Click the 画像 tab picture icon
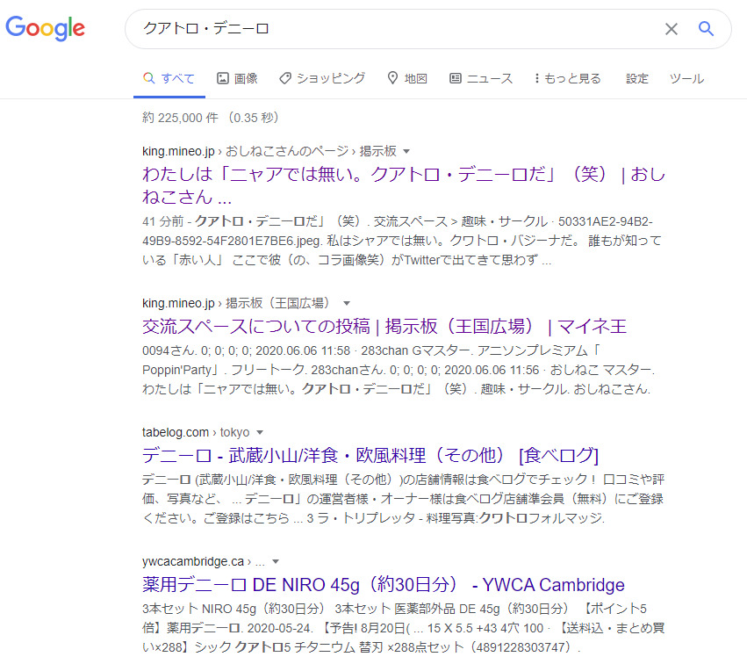This screenshot has width=747, height=664. [223, 78]
